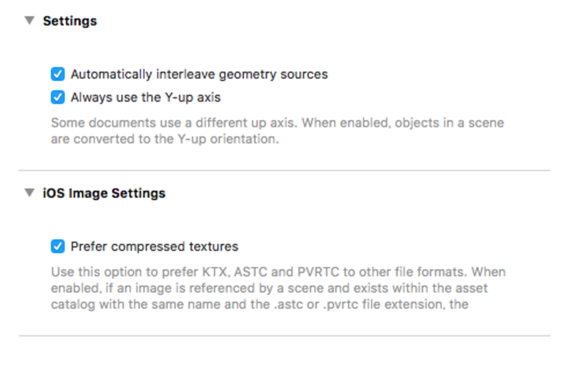The image size is (570, 385).
Task: Click the "Prefer compressed textures" label text
Action: (154, 246)
